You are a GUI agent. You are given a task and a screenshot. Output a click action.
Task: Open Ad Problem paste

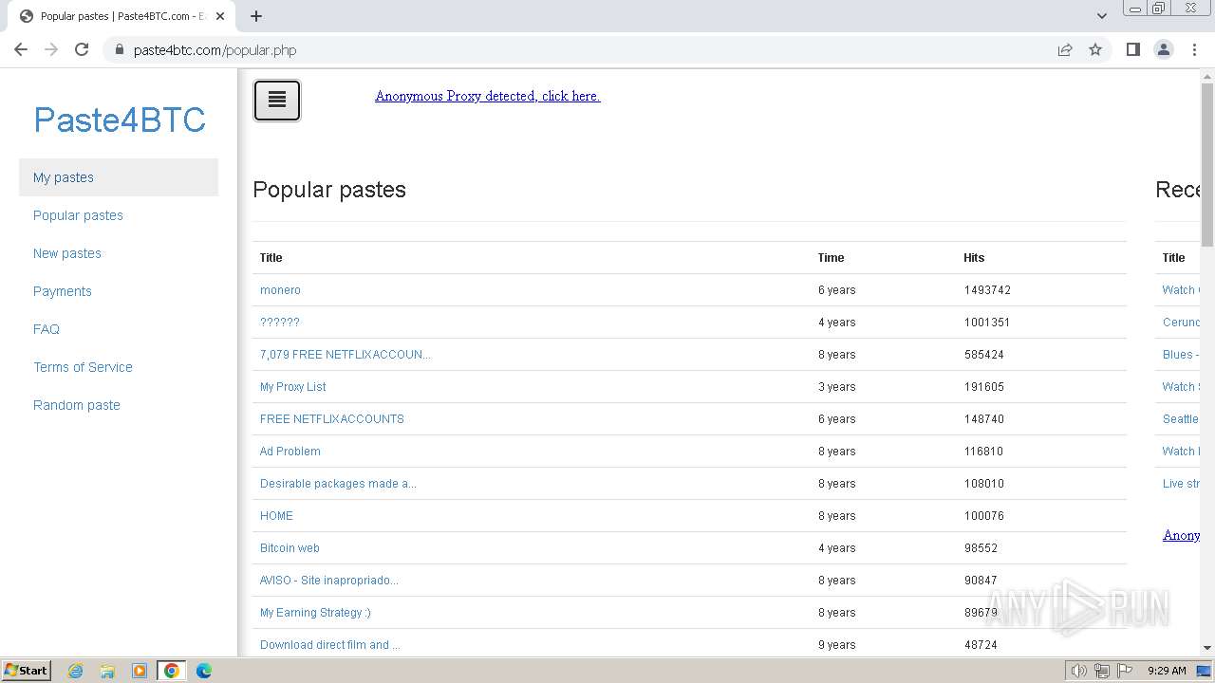click(290, 452)
